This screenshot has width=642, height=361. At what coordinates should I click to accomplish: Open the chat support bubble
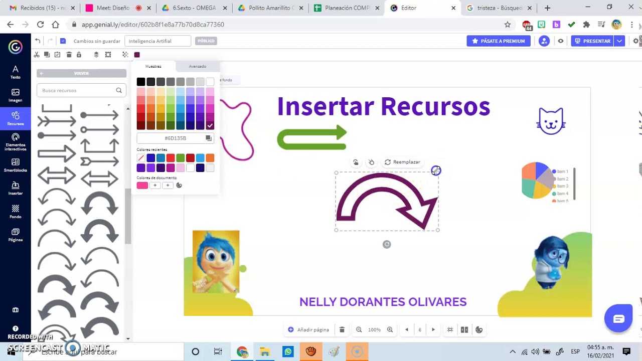[x=618, y=318]
